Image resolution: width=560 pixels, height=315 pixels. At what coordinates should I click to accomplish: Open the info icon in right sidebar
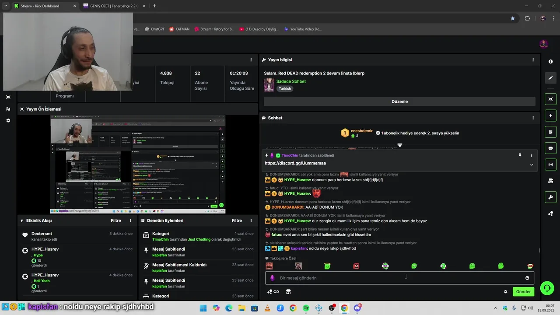pos(550,62)
